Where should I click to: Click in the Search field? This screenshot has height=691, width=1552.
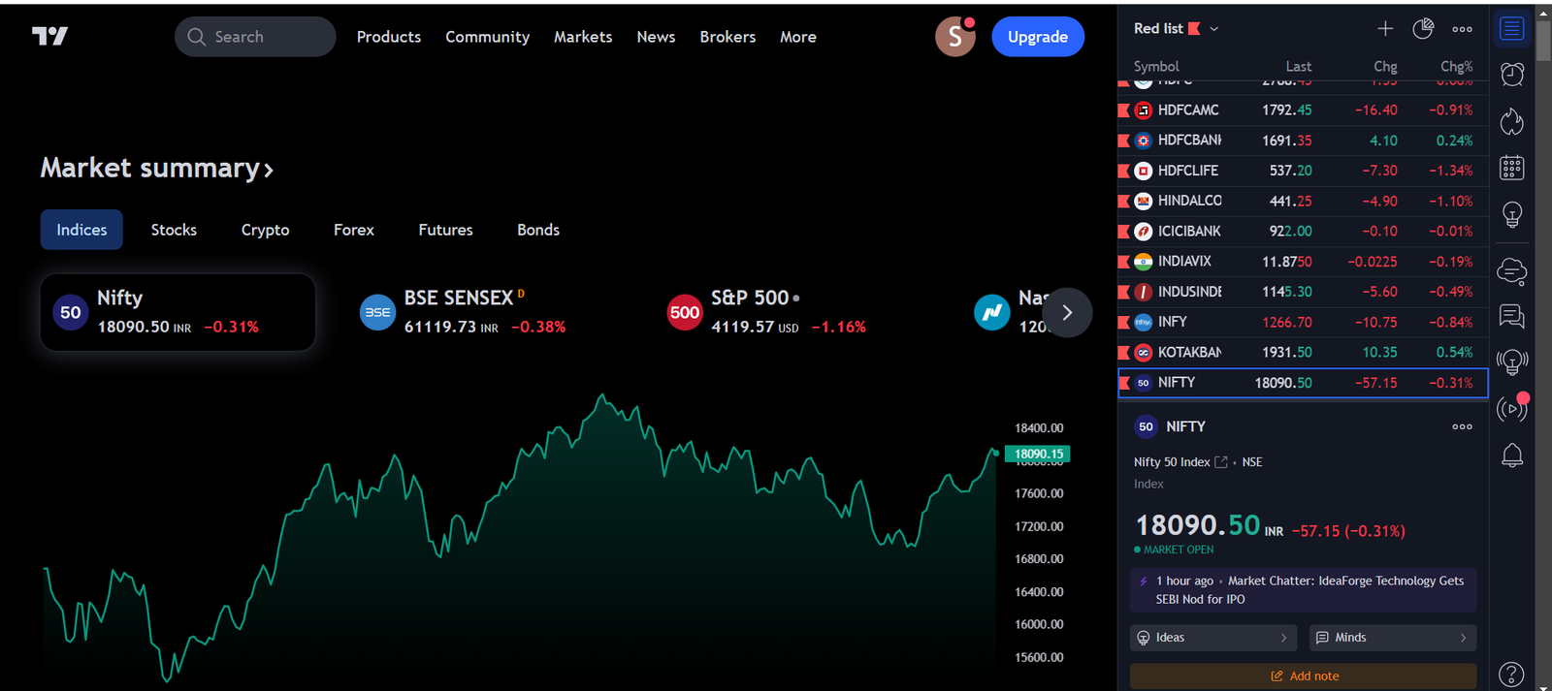coord(255,37)
